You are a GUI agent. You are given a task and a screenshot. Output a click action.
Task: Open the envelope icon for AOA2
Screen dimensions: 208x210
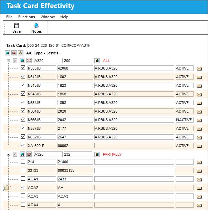pos(199,188)
